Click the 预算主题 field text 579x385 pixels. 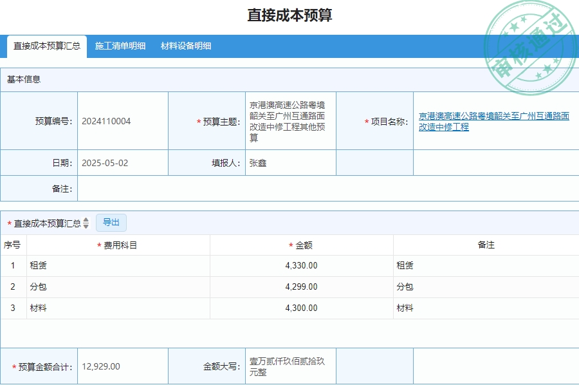point(288,121)
